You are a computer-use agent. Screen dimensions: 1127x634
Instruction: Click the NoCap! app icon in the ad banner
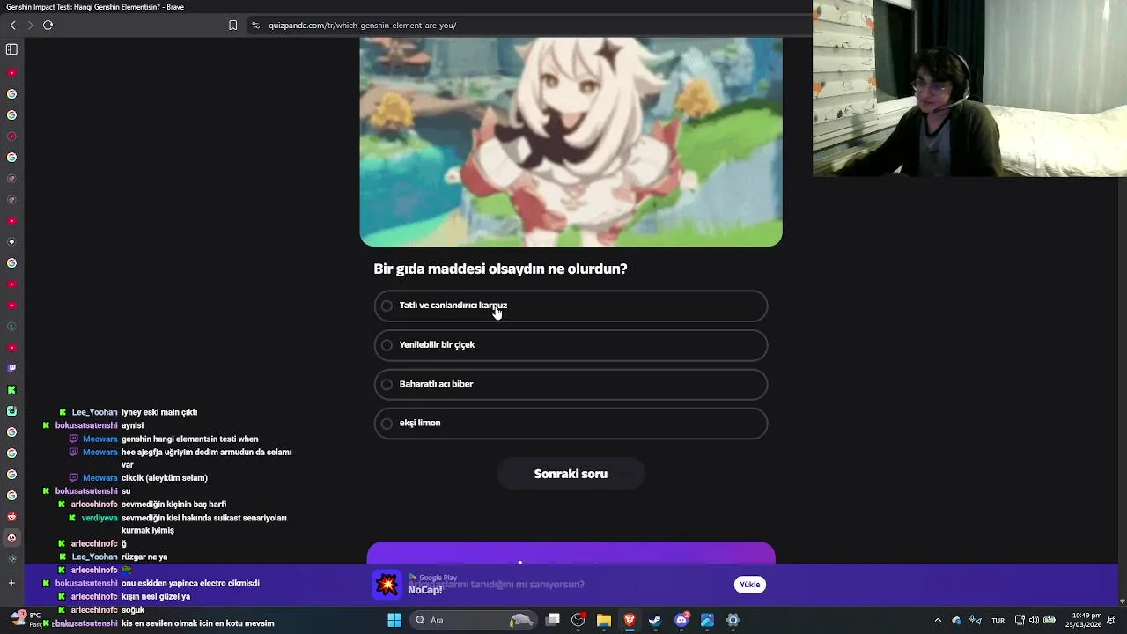click(x=386, y=585)
